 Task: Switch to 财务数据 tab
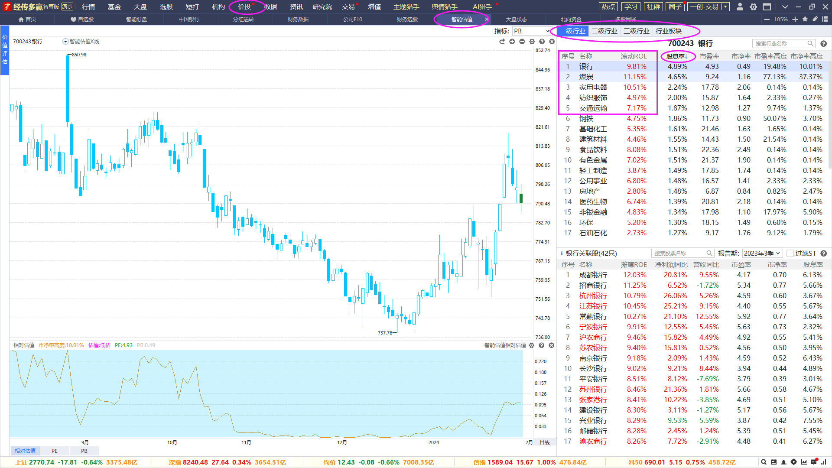(298, 19)
